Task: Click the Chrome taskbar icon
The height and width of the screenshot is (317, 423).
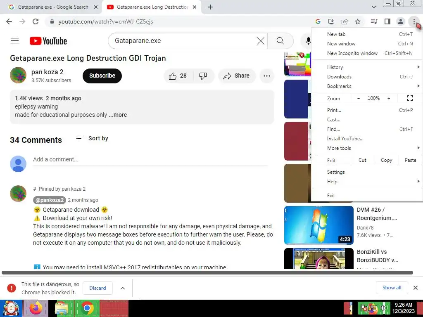Action: [x=87, y=308]
